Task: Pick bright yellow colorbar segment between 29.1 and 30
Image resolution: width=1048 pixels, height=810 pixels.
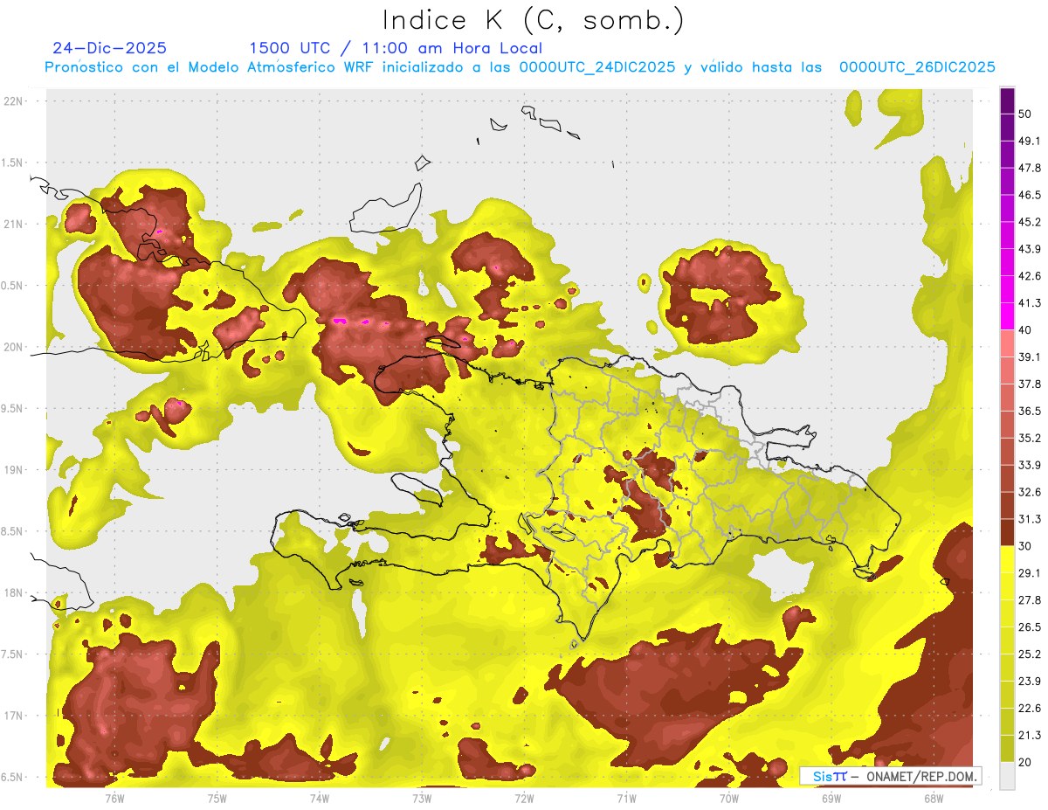Action: pos(1007,559)
